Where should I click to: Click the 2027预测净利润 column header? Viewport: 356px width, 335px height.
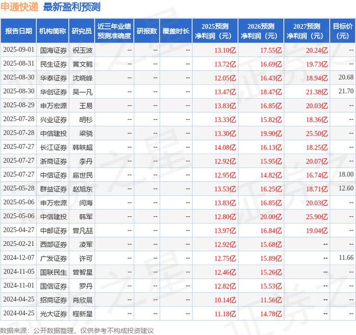coord(307,31)
